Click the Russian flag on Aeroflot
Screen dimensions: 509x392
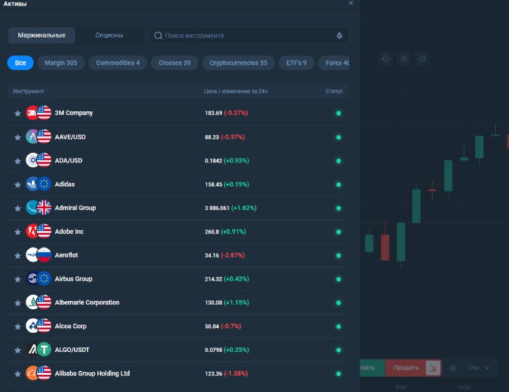click(x=44, y=255)
